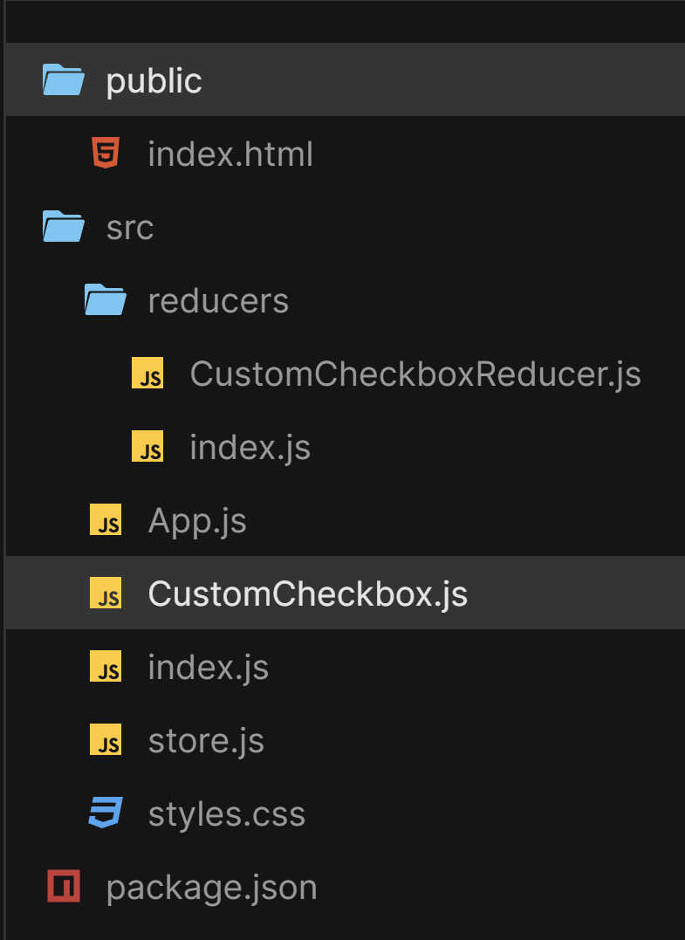
Task: Click the blue folder icon beside public
Action: point(63,79)
